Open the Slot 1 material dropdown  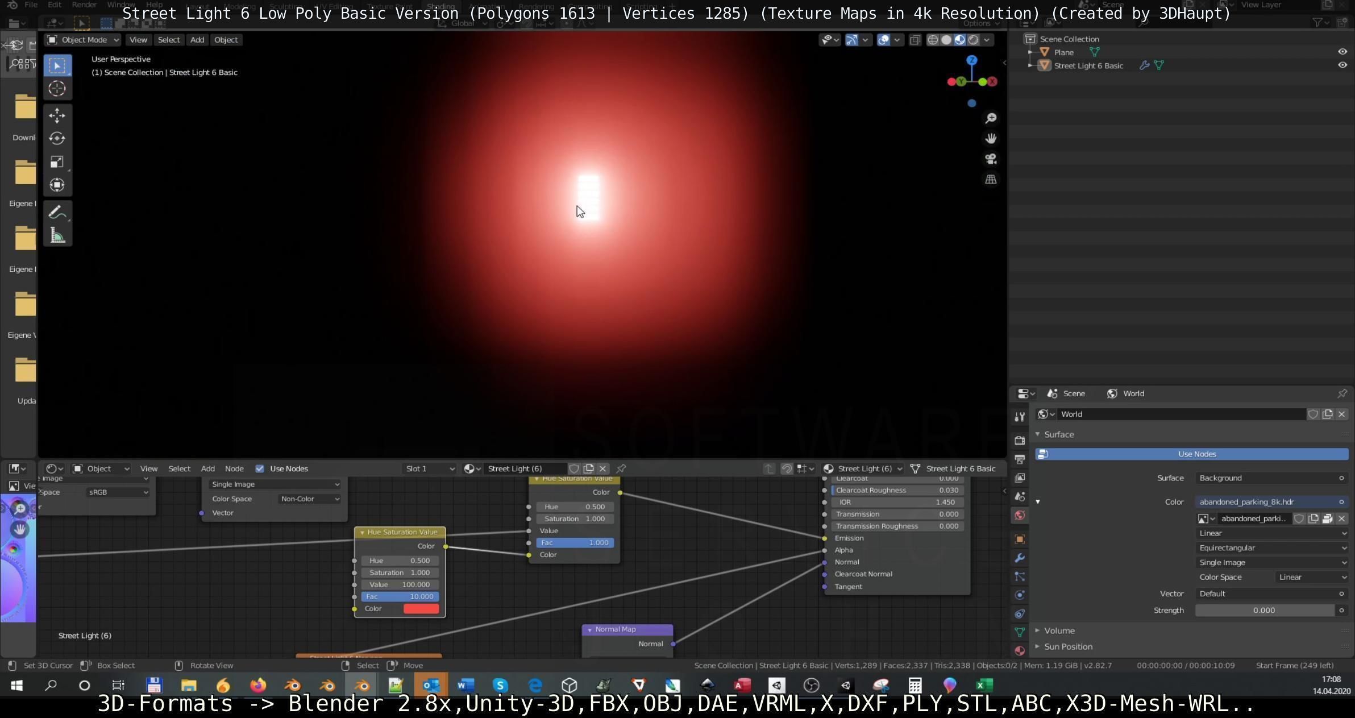[429, 468]
